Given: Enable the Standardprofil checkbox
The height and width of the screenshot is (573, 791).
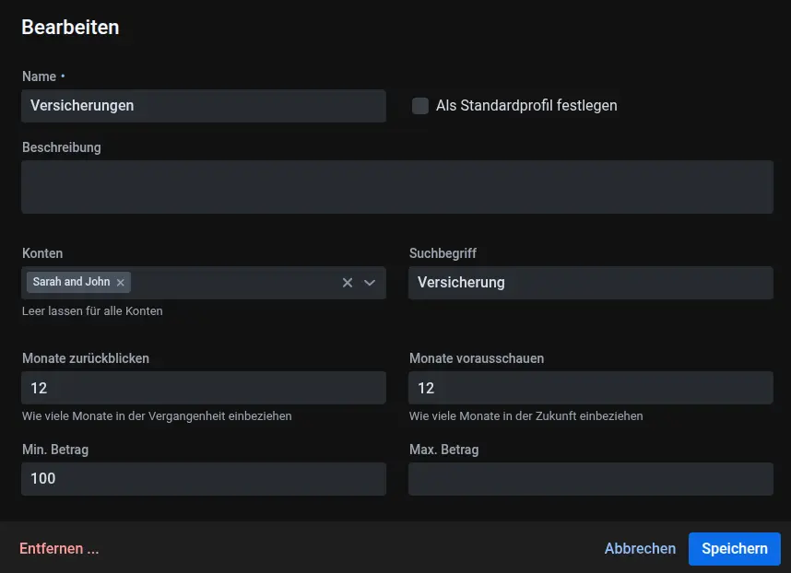Looking at the screenshot, I should [420, 106].
